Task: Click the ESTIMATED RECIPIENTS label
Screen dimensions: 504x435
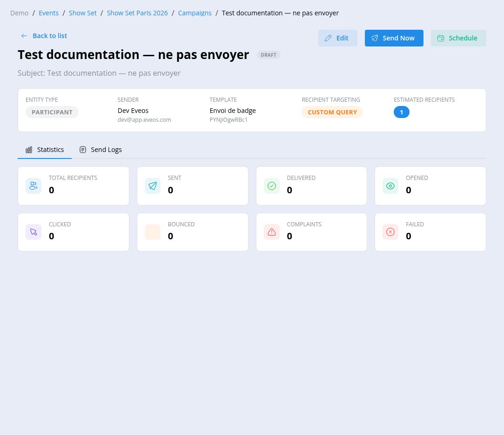Action: pyautogui.click(x=424, y=100)
